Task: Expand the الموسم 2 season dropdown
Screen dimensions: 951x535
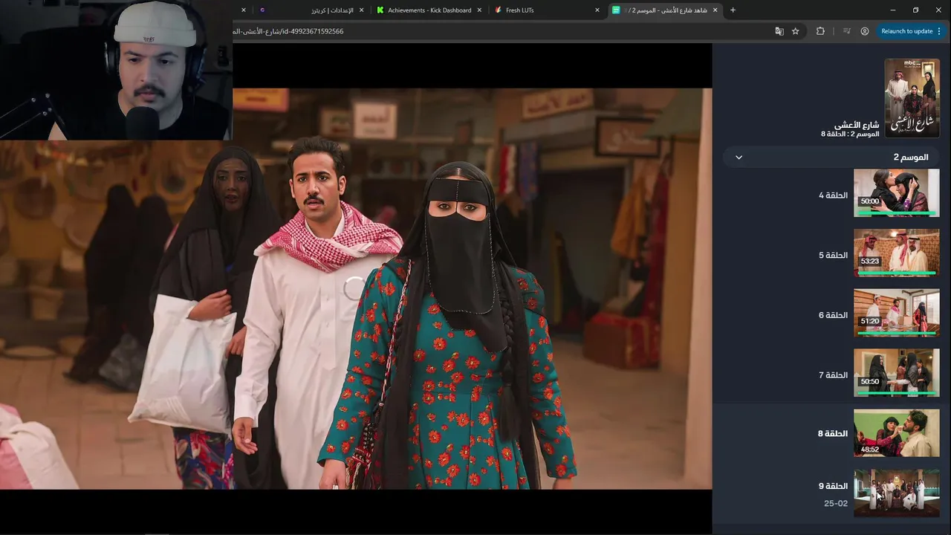Action: [831, 158]
